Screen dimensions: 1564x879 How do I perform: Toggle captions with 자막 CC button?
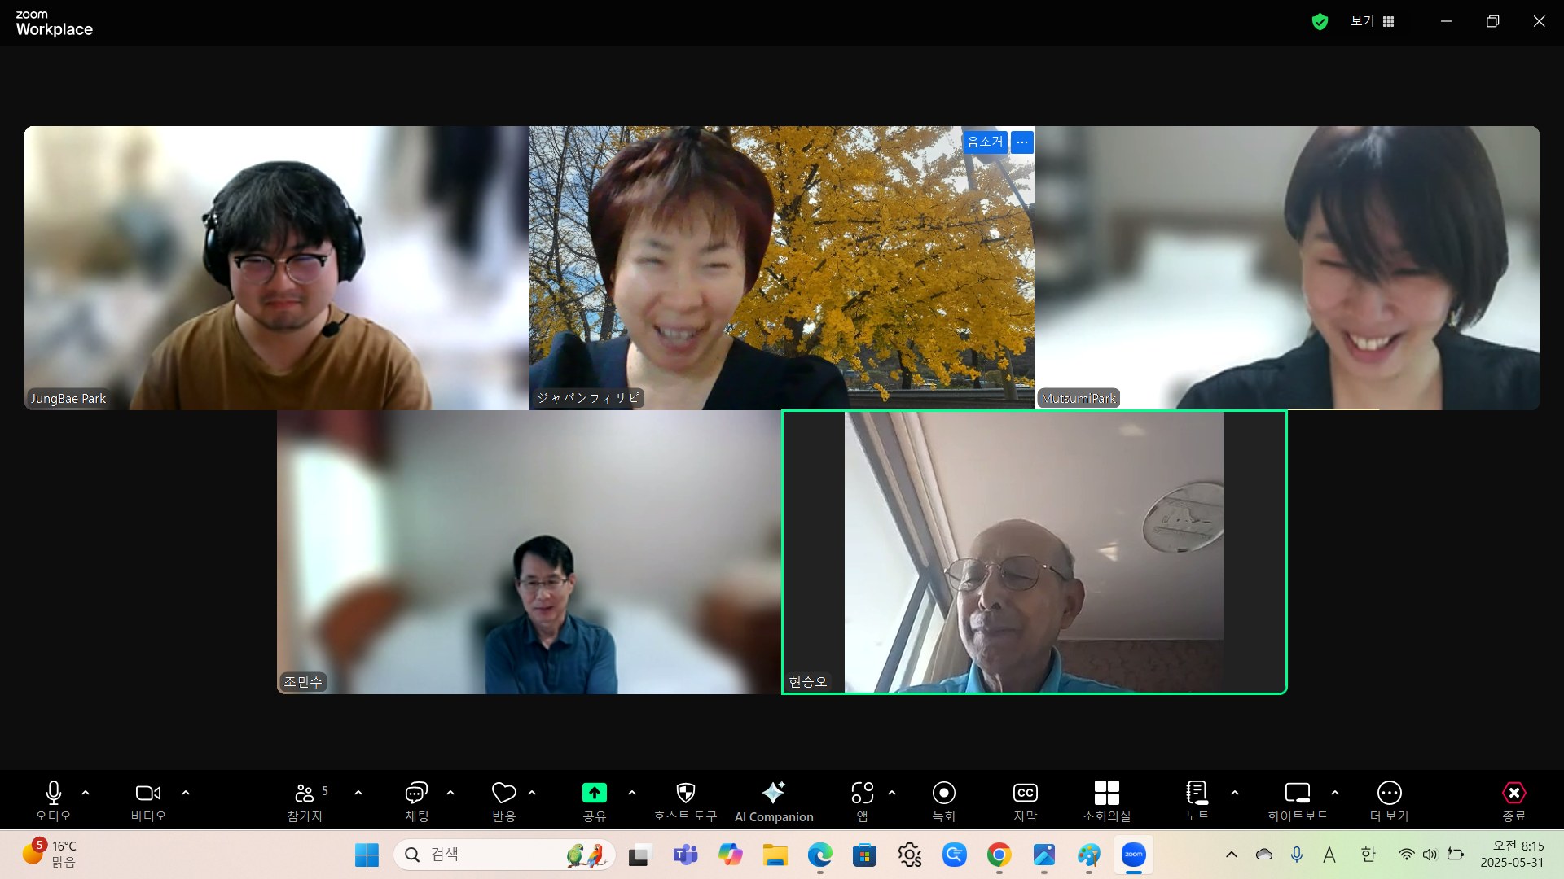(1025, 801)
